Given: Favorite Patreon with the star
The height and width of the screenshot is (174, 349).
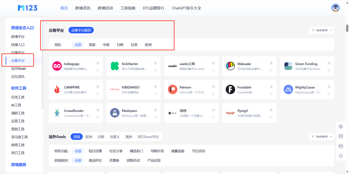Looking at the screenshot, I should [x=213, y=87].
